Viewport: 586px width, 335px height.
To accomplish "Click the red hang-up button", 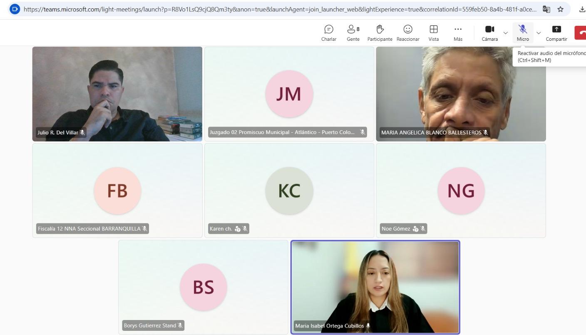I will click(x=580, y=33).
